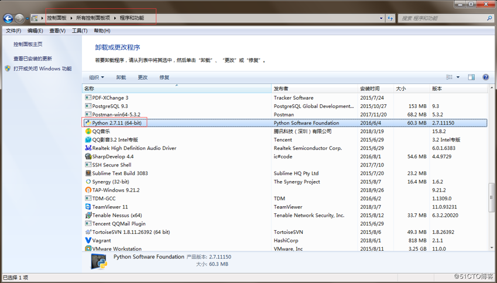Select the Sublime Text Build 3083 icon

(x=88, y=173)
